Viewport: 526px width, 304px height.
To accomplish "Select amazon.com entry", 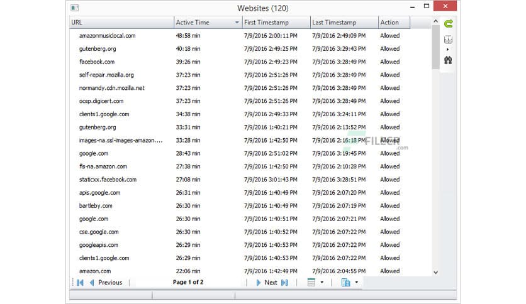I will pyautogui.click(x=95, y=271).
